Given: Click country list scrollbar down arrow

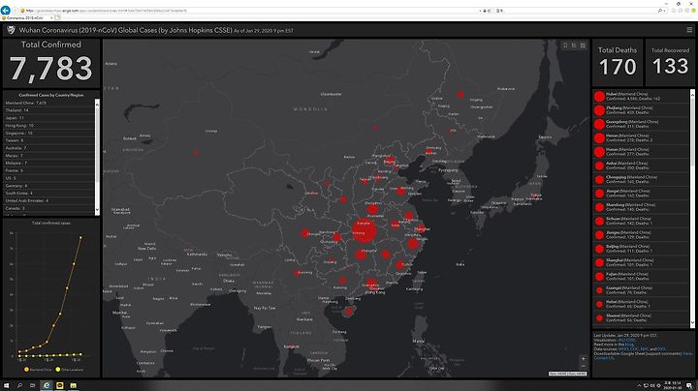Looking at the screenshot, I should (x=97, y=211).
